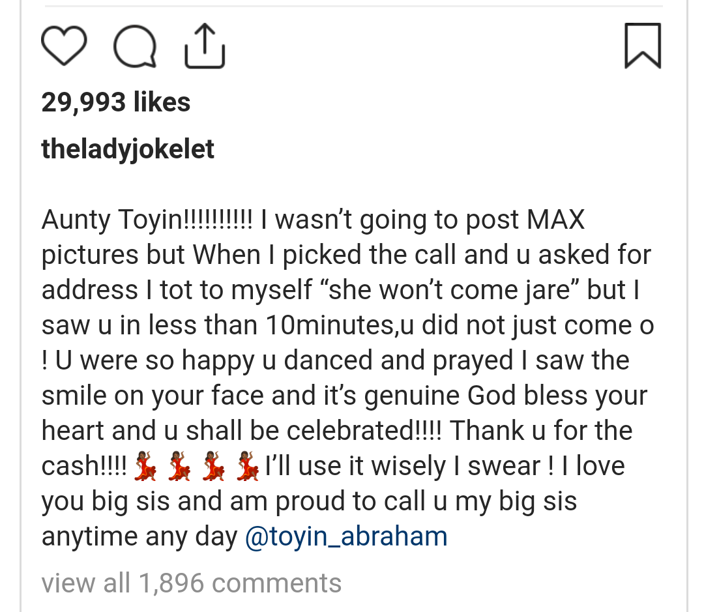Viewport: 704px width, 612px height.
Task: View all 1,896 comments
Action: tap(191, 583)
